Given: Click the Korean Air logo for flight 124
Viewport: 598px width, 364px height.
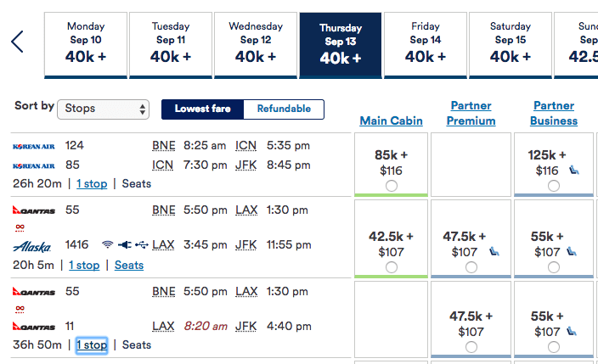Looking at the screenshot, I should [x=34, y=146].
